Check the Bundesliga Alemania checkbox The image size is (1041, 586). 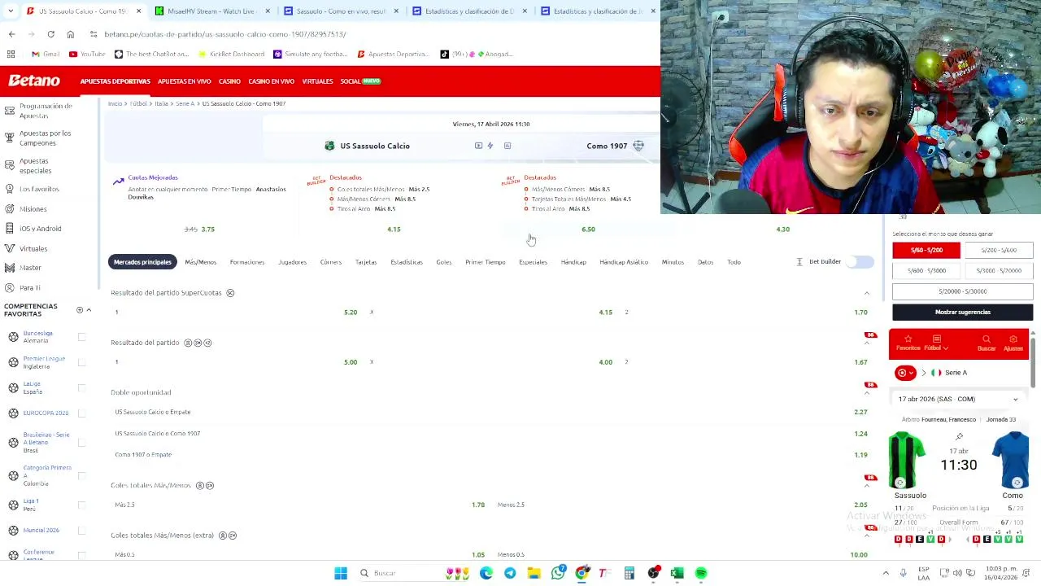click(81, 337)
